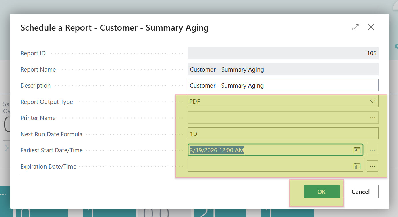Select the Earliest Start Date/Time input
Viewport: 398px width, 217px height.
pos(270,150)
